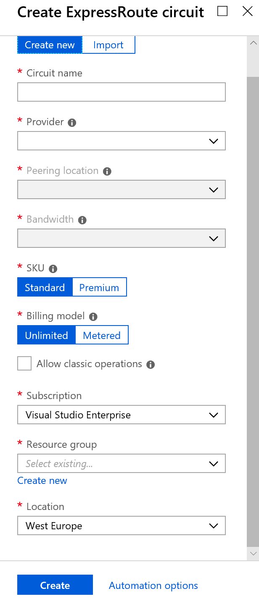This screenshot has width=259, height=599.
Task: Choose the Standard SKU option
Action: [45, 288]
